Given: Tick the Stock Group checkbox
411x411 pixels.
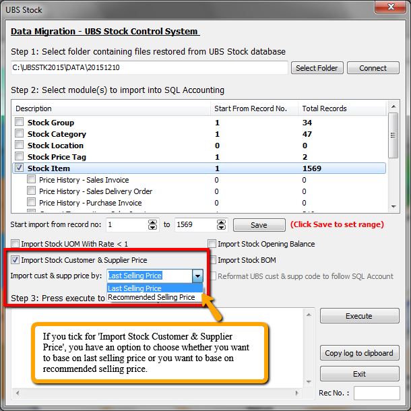Looking at the screenshot, I should (x=20, y=123).
